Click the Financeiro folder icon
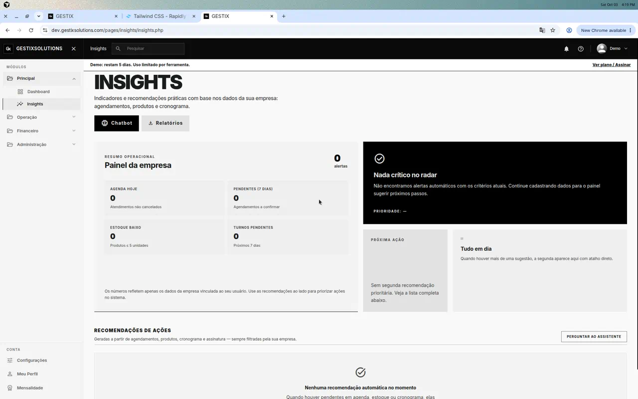 tap(10, 131)
